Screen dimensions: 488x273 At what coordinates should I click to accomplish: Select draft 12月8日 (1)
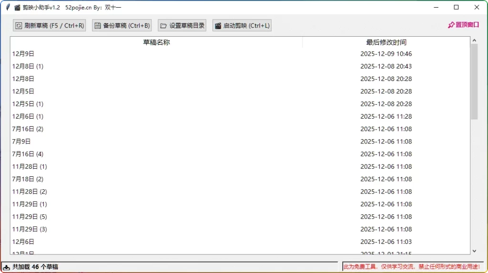point(240,66)
